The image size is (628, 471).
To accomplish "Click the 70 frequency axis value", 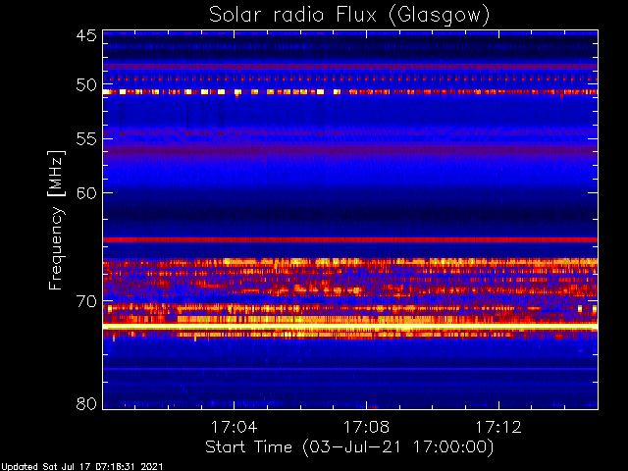I will click(86, 301).
